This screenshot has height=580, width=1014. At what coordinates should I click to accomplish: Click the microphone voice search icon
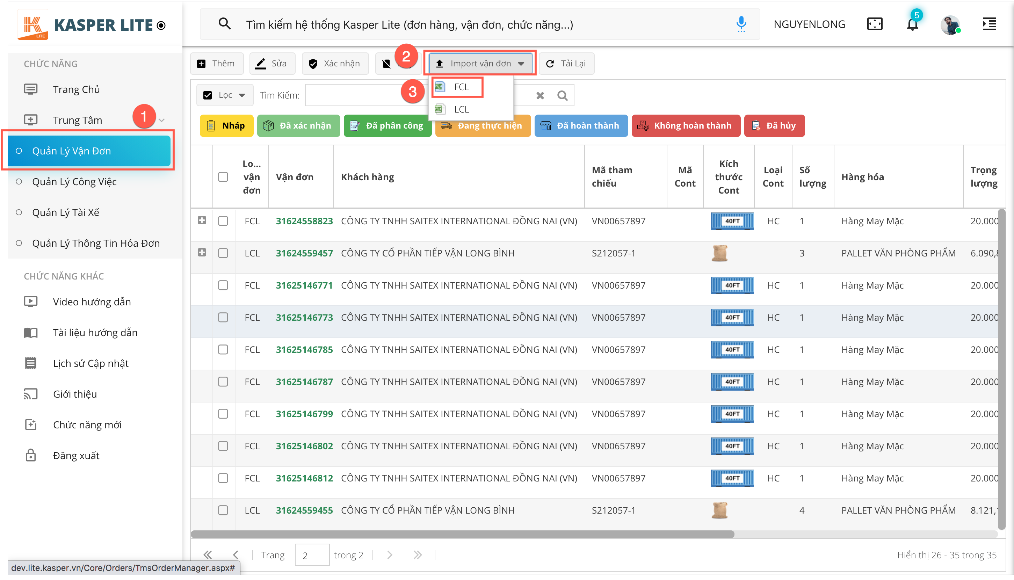point(741,25)
